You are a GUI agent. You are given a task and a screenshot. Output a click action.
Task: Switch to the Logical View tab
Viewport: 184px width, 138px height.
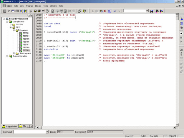coord(10,126)
